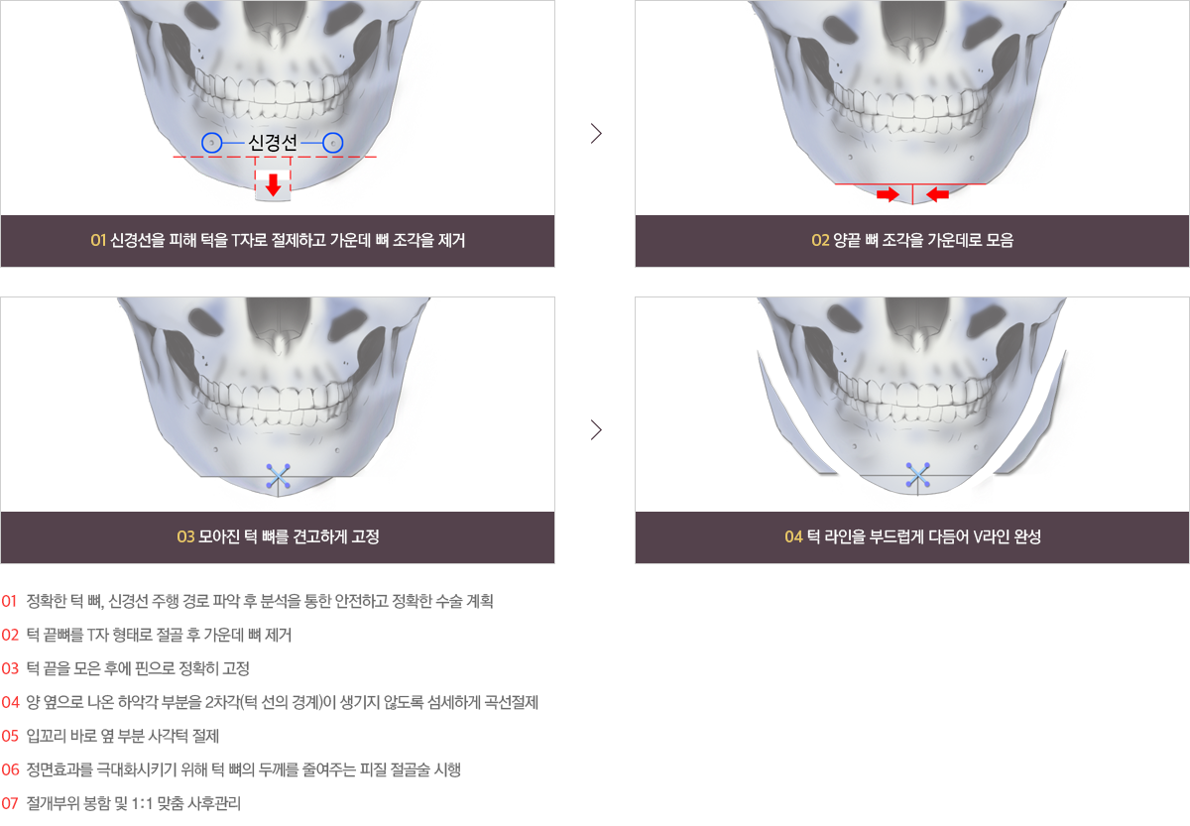Select the step 04 V라인 완성 caption bar

(912, 537)
